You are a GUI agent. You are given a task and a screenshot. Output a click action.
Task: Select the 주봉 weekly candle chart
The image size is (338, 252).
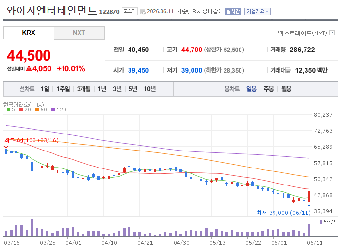(269, 89)
